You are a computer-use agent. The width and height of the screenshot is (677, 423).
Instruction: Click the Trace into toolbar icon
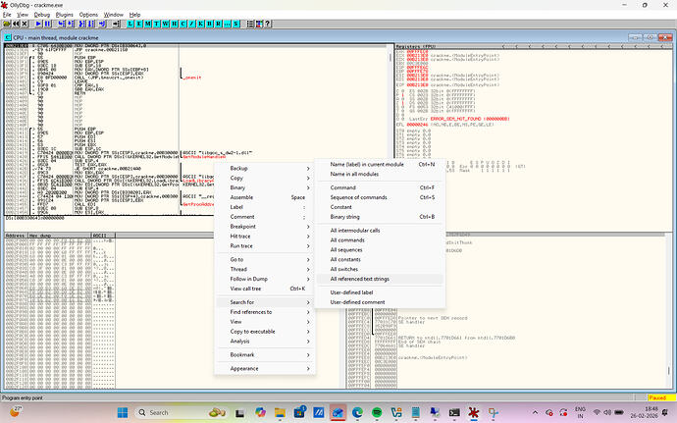point(82,24)
